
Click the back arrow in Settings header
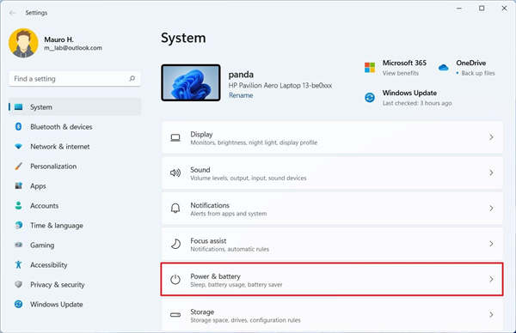point(13,13)
